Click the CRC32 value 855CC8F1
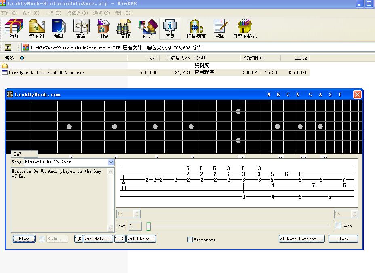Image resolution: width=375 pixels, height=273 pixels. coord(297,72)
